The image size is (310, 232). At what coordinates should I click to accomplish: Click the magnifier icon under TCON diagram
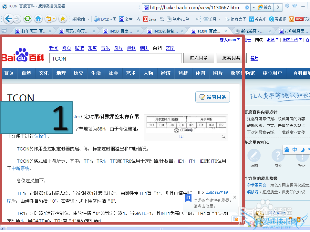click(x=223, y=137)
